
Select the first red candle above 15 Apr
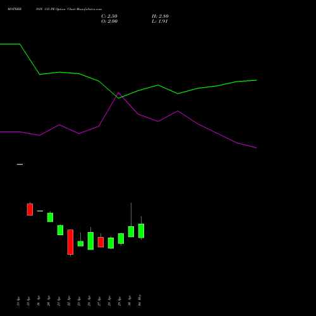pos(30,209)
